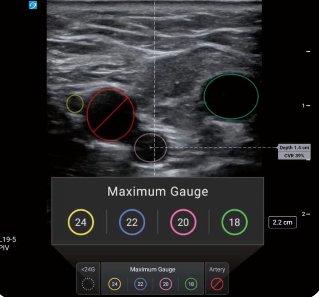This screenshot has width=319, height=297.
Task: Click the CVR 39% label
Action: [x=294, y=155]
